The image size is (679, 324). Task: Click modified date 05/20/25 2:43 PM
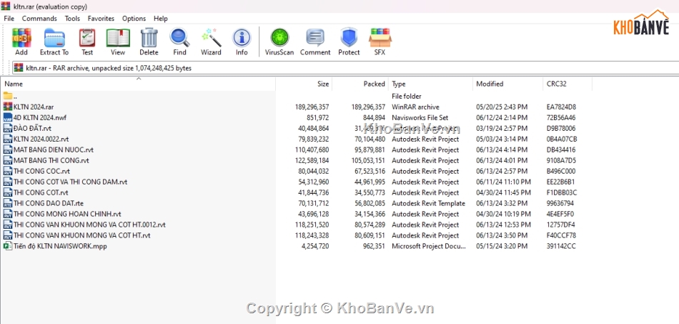click(x=502, y=107)
